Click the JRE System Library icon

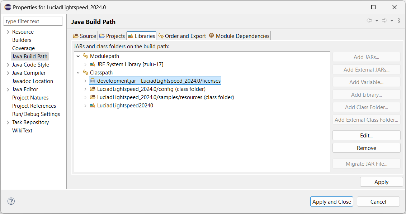(93, 64)
